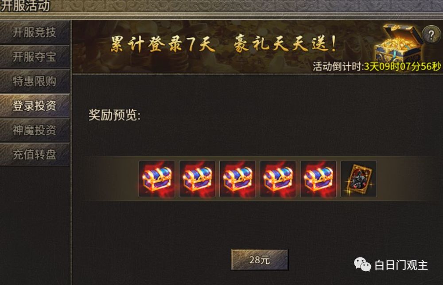The image size is (443, 285).
Task: Open the 充值转盘 tab
Action: pos(35,155)
